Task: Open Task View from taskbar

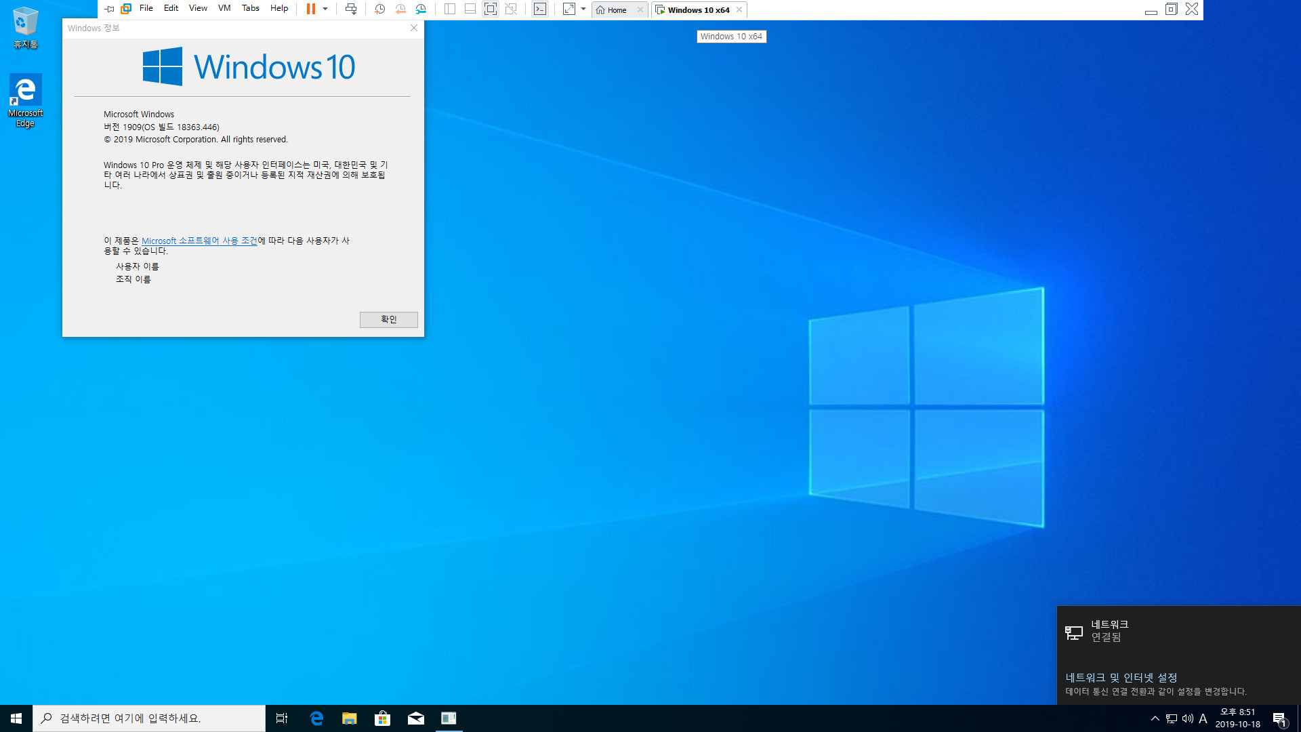Action: (x=282, y=718)
